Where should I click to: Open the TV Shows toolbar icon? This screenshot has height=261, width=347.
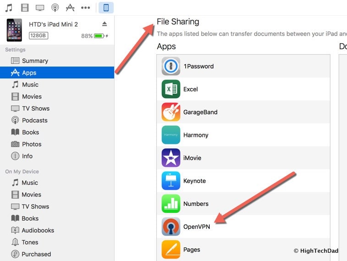pos(40,8)
